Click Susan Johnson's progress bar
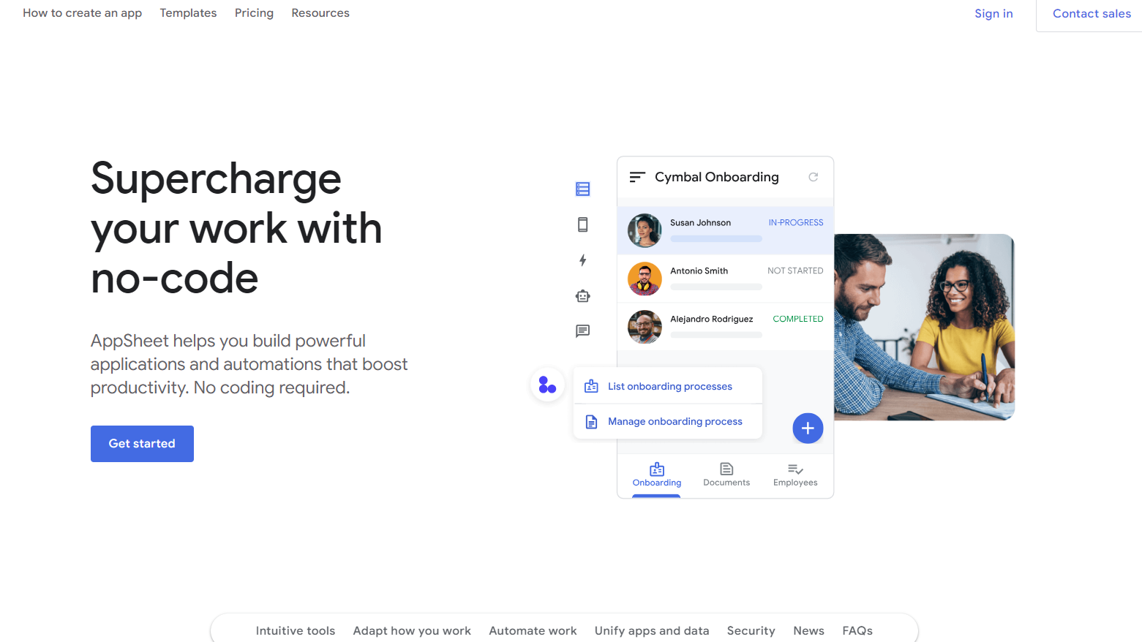The width and height of the screenshot is (1142, 642). click(x=715, y=239)
